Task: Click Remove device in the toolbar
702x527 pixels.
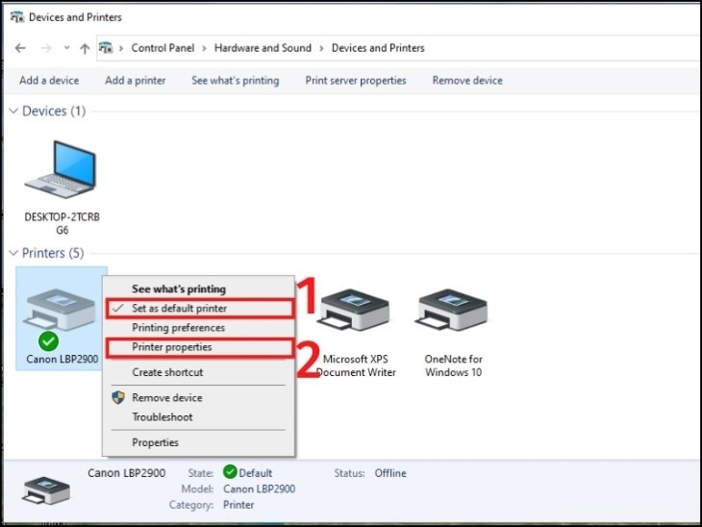Action: 466,81
